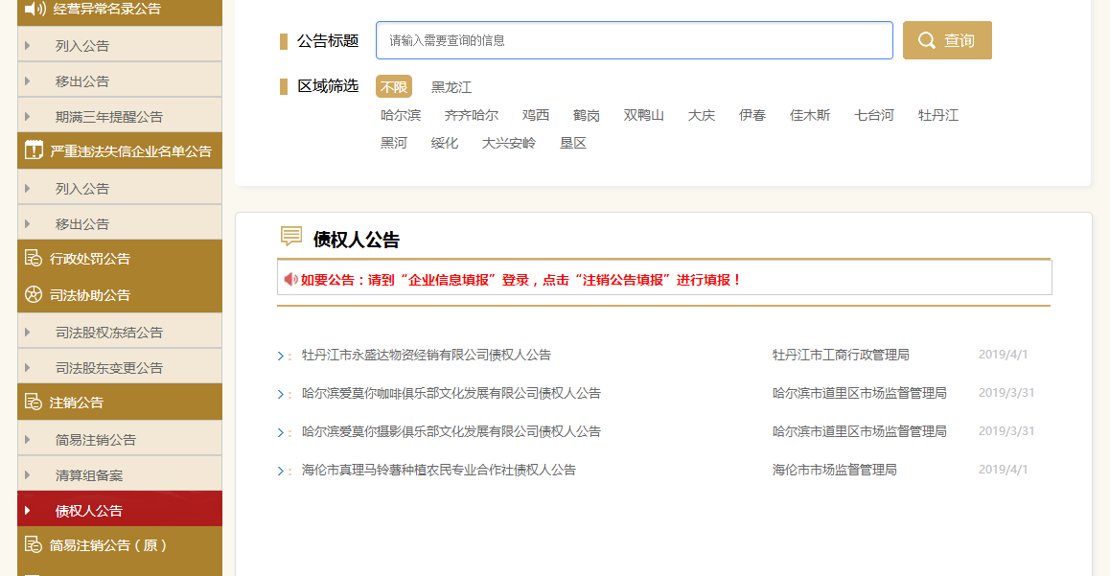The width and height of the screenshot is (1110, 576).
Task: Expand arrow beside 司法股权冻结公告
Action: pyautogui.click(x=28, y=332)
